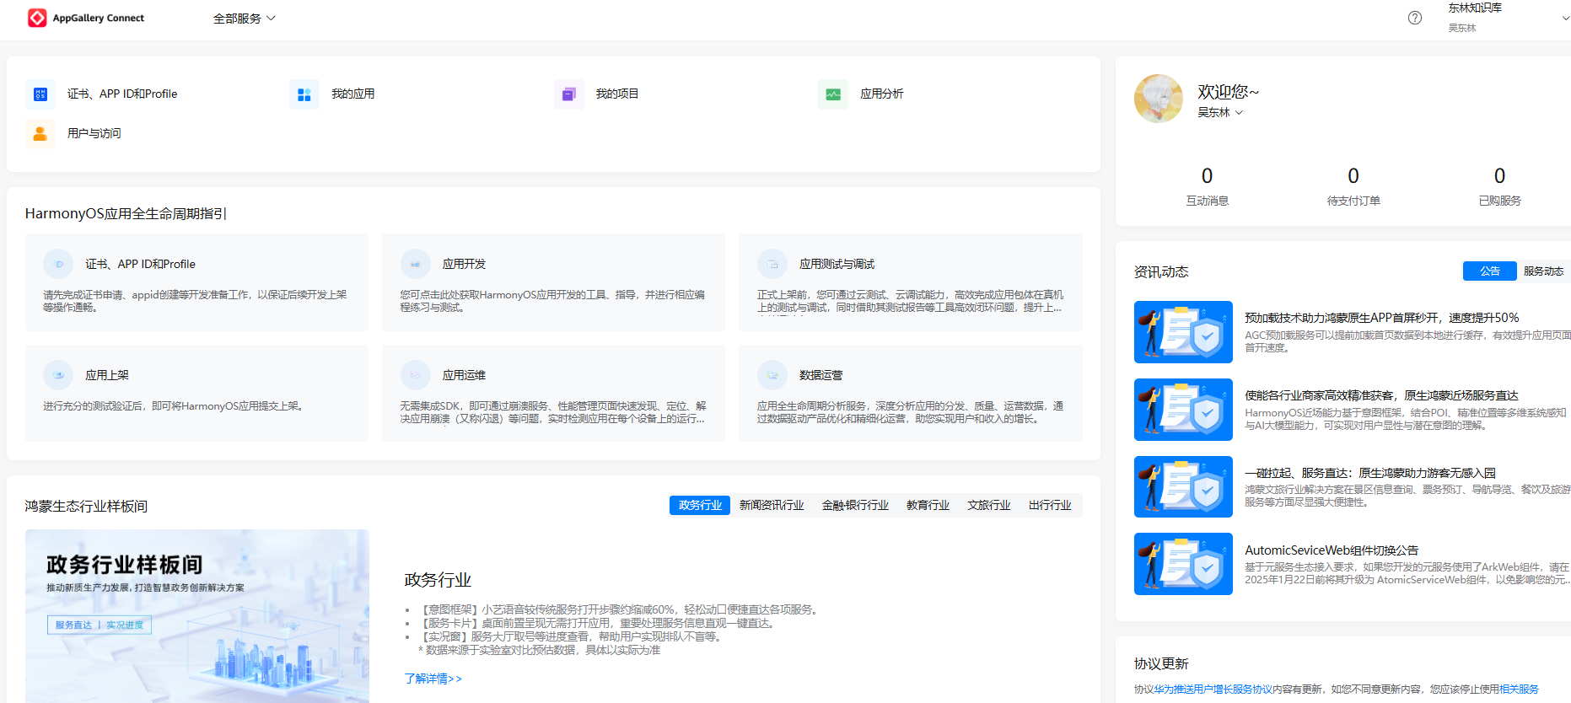Click the 互动消息 count
1571x703 pixels.
[x=1207, y=175]
